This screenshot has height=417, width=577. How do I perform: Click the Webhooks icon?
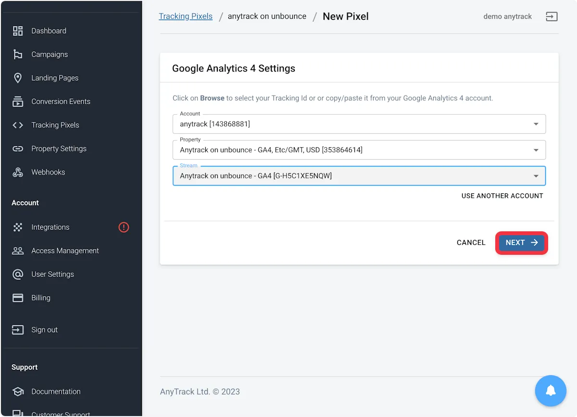tap(18, 172)
